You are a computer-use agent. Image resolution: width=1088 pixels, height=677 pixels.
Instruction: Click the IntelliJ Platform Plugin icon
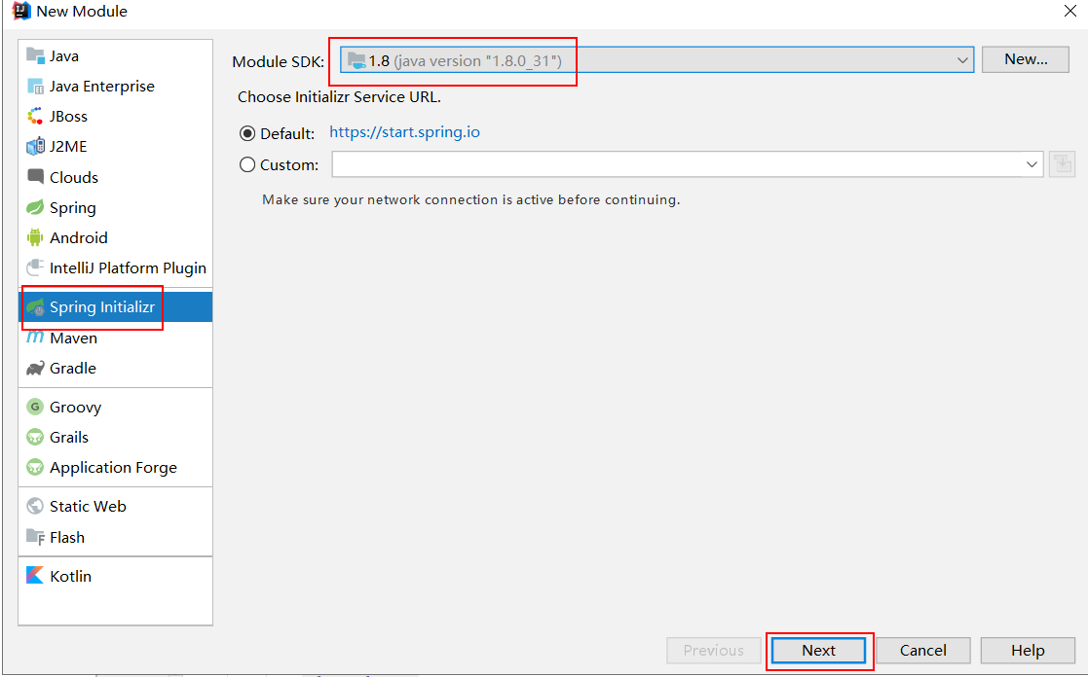(35, 267)
